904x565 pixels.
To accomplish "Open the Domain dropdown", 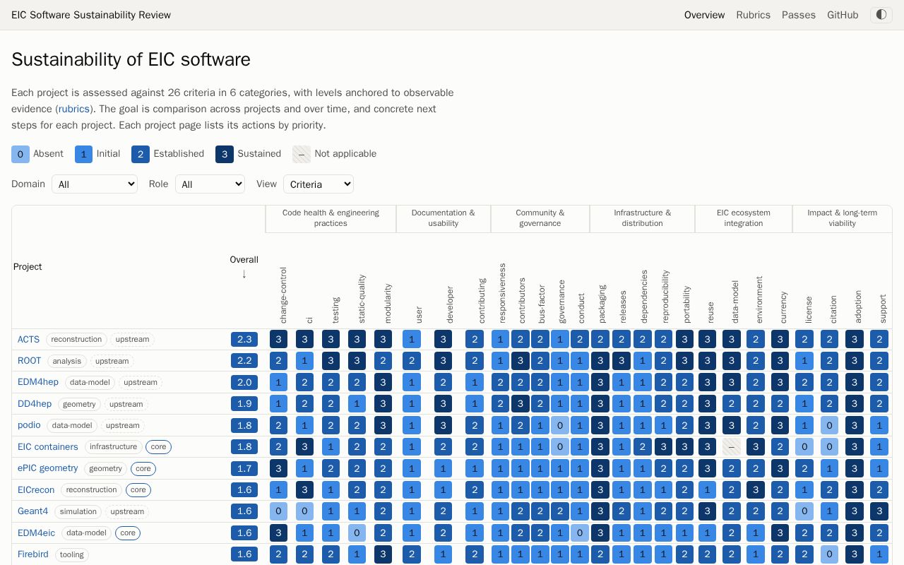I will [95, 184].
